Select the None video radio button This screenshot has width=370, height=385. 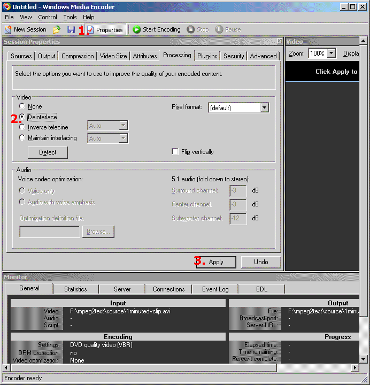pos(22,106)
